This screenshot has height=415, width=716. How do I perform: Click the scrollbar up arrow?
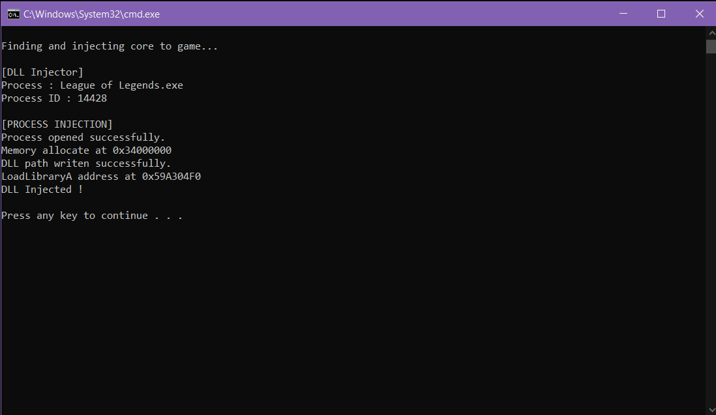pos(711,33)
